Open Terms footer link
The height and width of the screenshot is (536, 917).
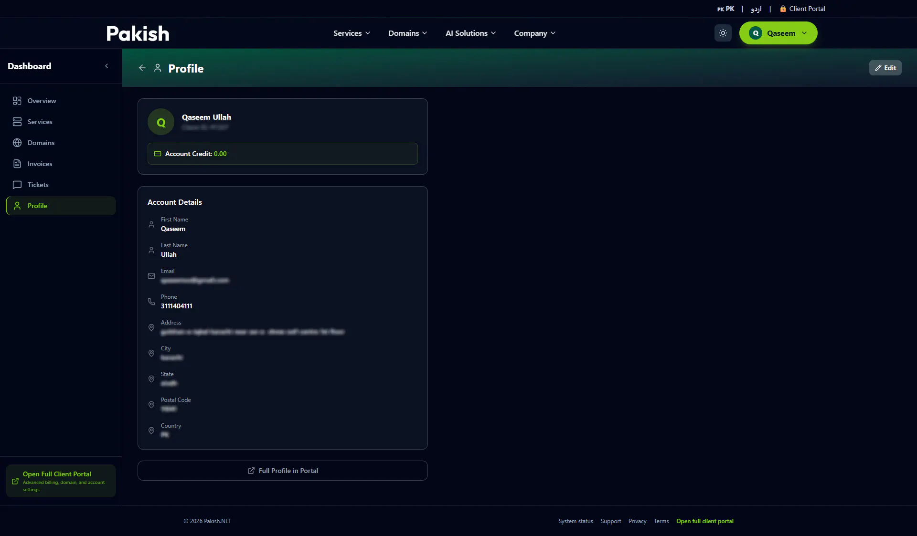tap(661, 521)
